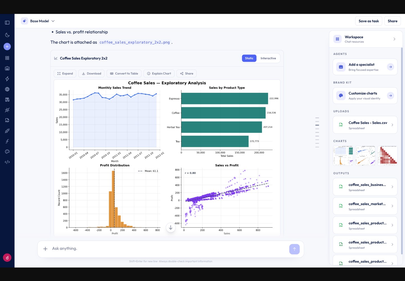Click the Ask anything input field

coord(169,249)
